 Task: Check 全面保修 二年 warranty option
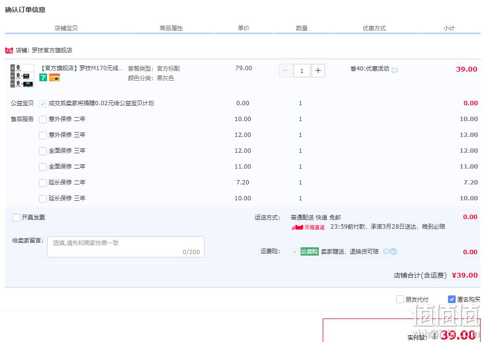coord(43,167)
